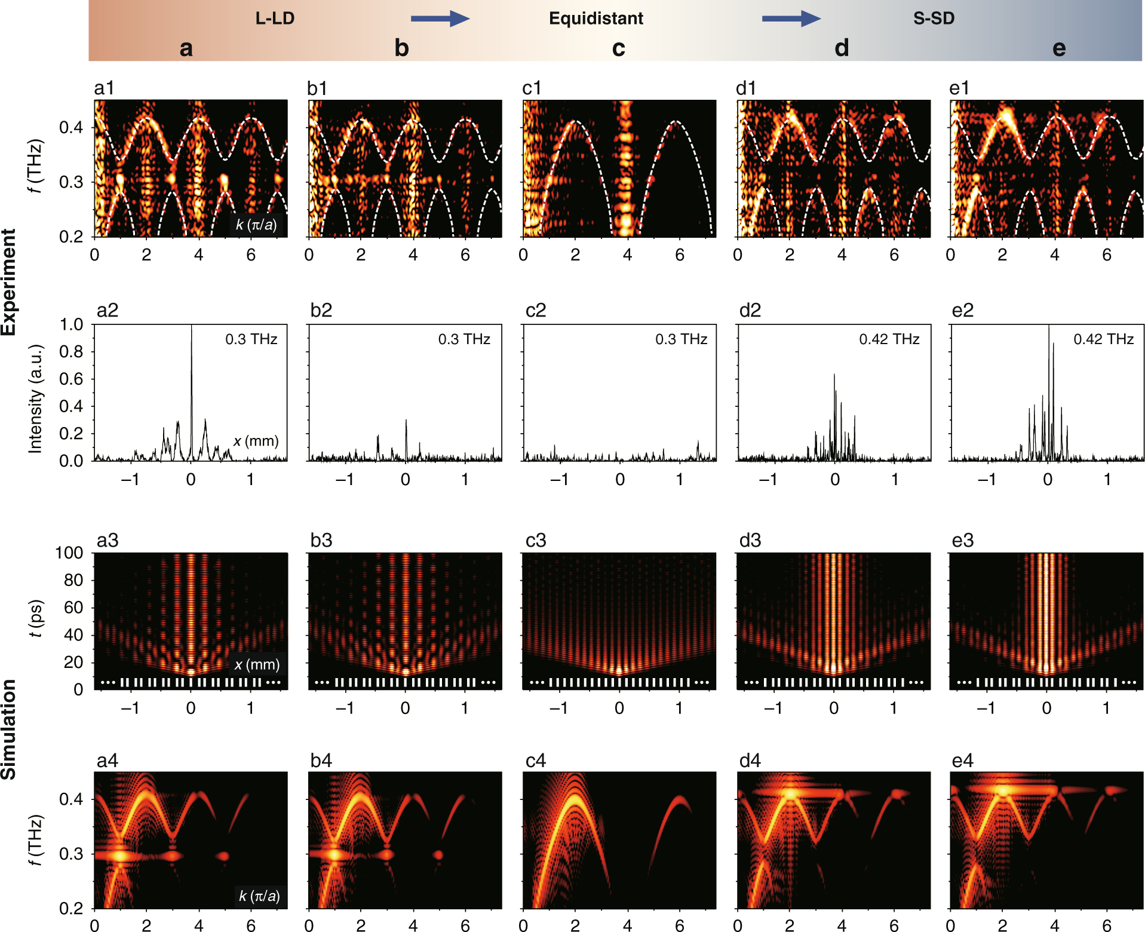
Task: Click the k (π/a) axis label in a1
Action: (256, 225)
